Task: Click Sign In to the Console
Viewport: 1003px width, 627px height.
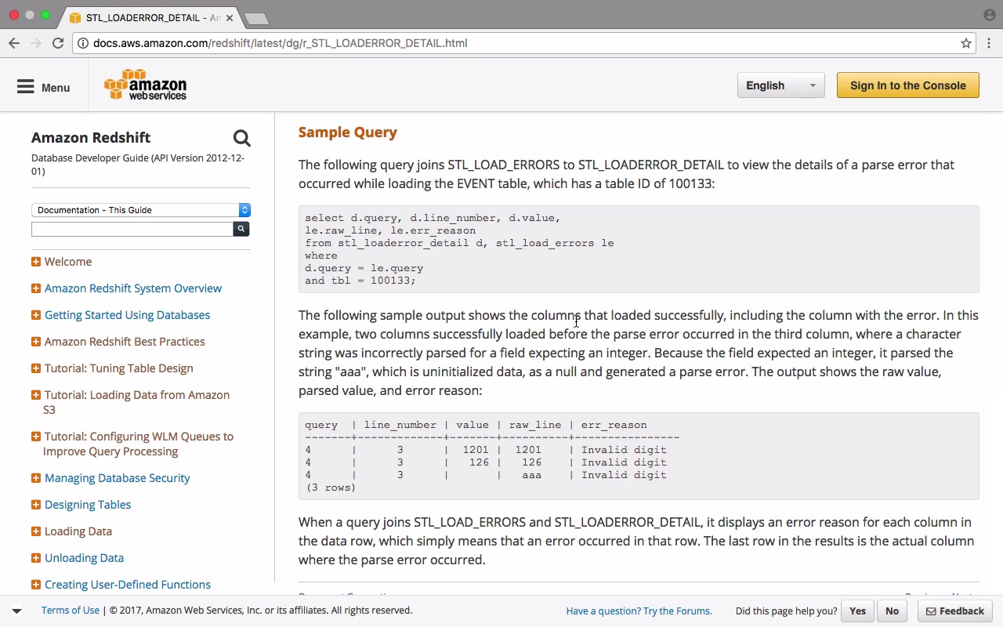Action: (907, 85)
